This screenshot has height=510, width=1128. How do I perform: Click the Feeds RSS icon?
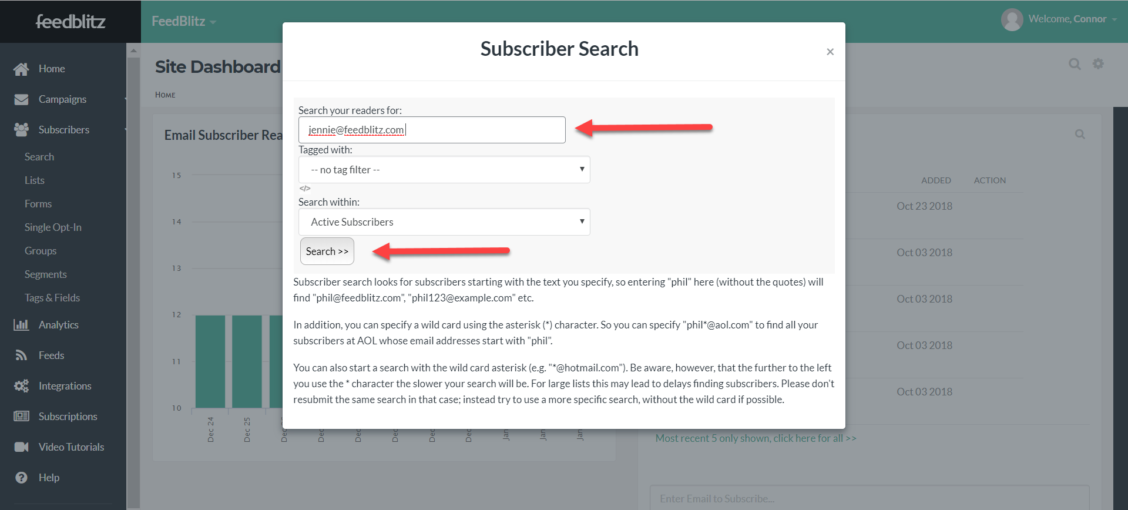(x=21, y=355)
